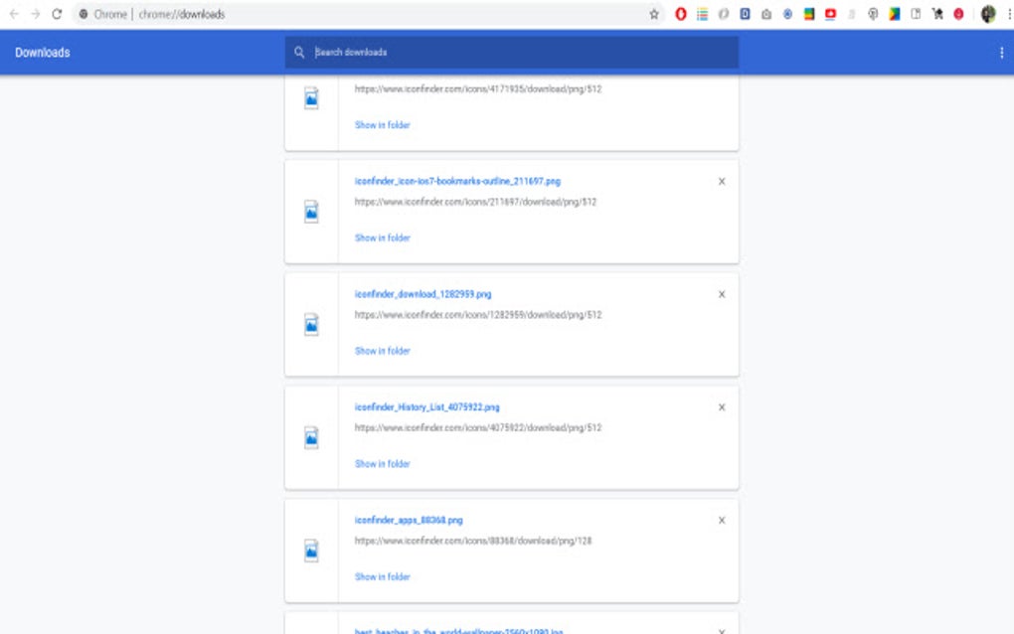Click the magnifier icon in the search bar
Screen dimensions: 1014x634
[299, 52]
